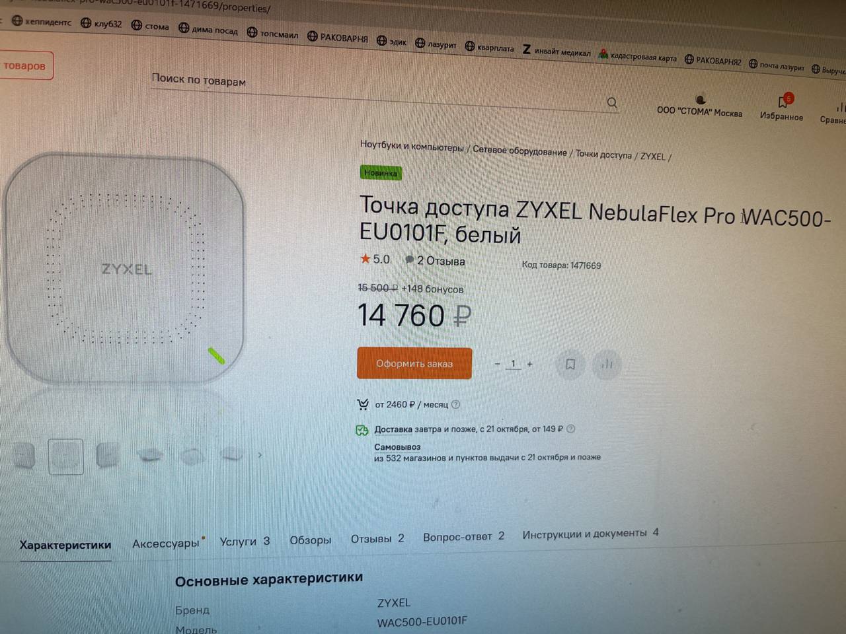The image size is (846, 634).
Task: Increase quantity with plus button
Action: [x=529, y=364]
